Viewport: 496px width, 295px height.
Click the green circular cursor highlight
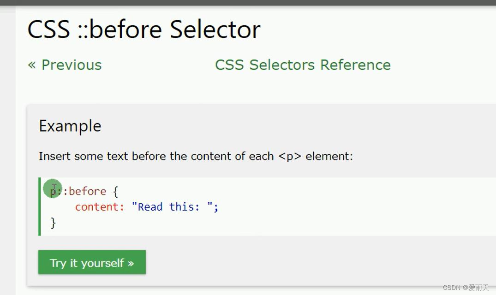tap(52, 188)
